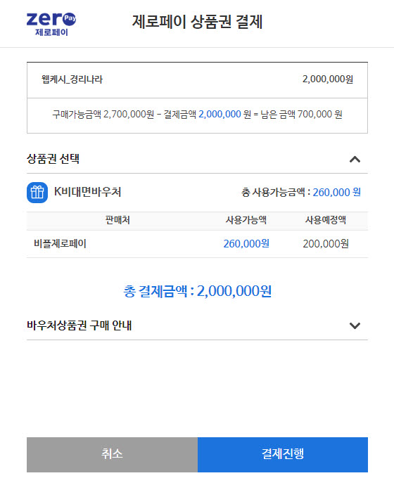394x497 pixels.
Task: Click the K비대면바우처 voucher name
Action: coord(87,192)
